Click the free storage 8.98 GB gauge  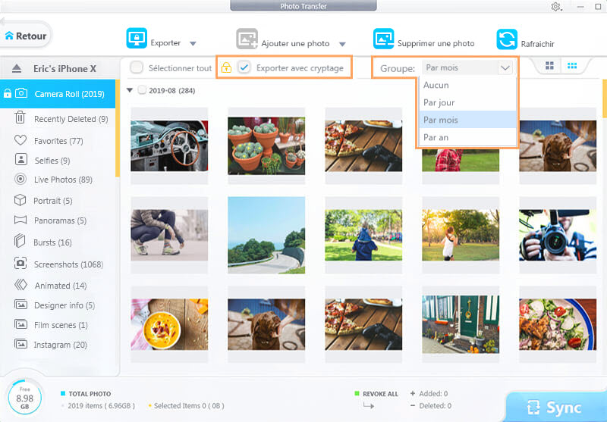click(x=27, y=399)
